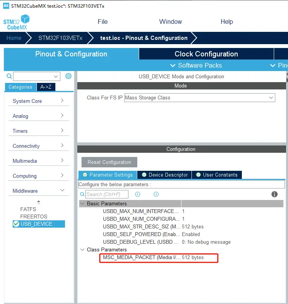Expand the Multimedia category
Screen dimensions: 288x304
(x=62, y=160)
